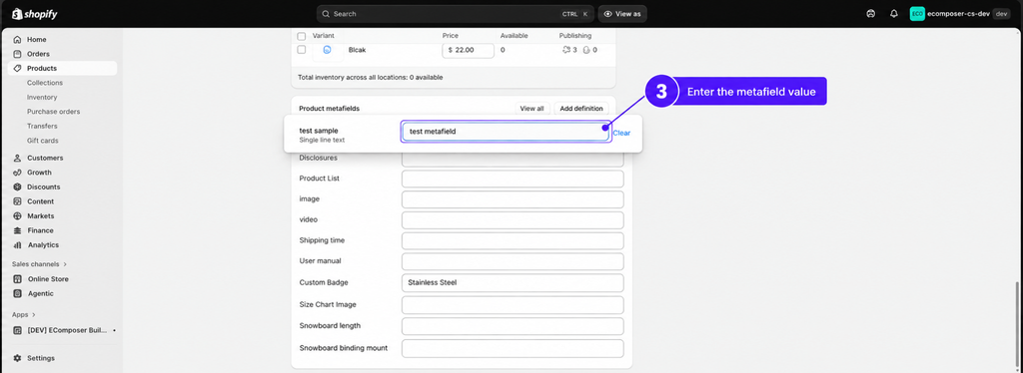Open Purchase orders page
1023x373 pixels.
pyautogui.click(x=54, y=112)
